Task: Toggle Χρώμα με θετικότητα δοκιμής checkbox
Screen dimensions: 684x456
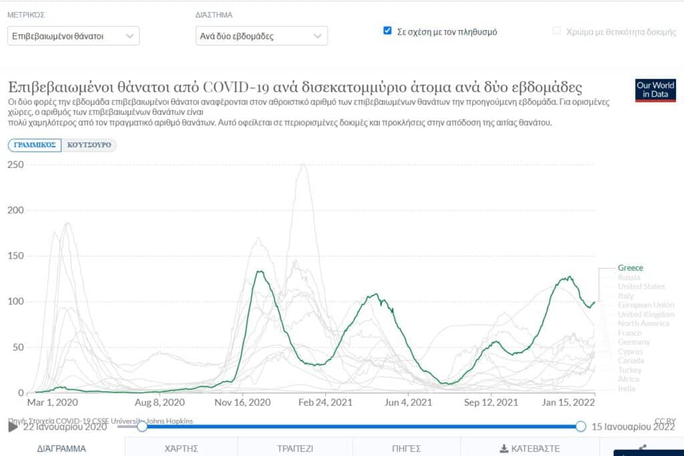Action: [556, 31]
